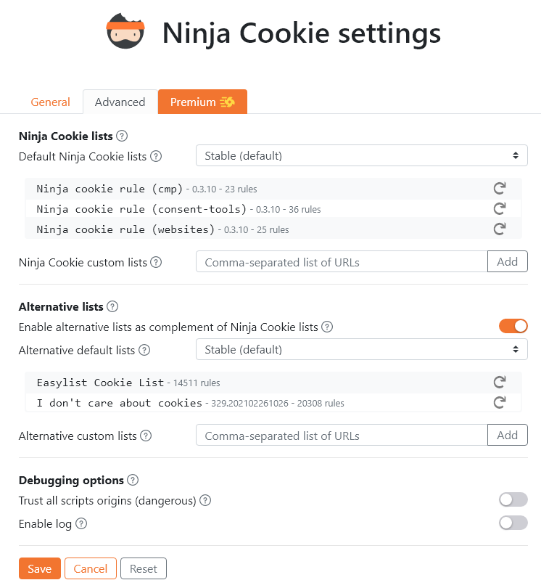This screenshot has width=541, height=588.
Task: Reload the consent-tools rule list
Action: [499, 209]
